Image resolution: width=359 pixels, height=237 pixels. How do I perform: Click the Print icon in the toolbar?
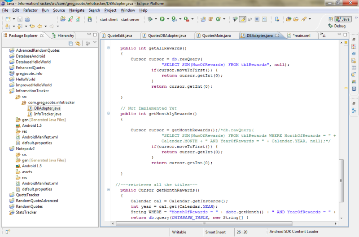tap(27, 19)
